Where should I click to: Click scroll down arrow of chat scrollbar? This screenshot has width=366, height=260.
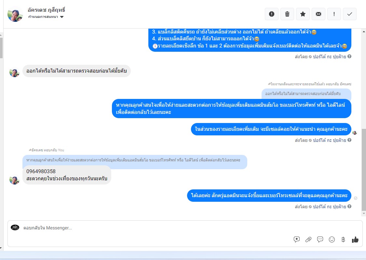click(x=364, y=213)
